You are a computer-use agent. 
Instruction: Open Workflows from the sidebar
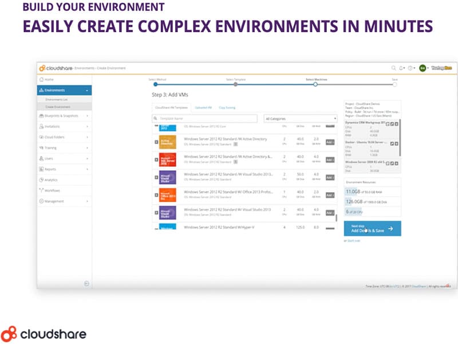(x=64, y=190)
